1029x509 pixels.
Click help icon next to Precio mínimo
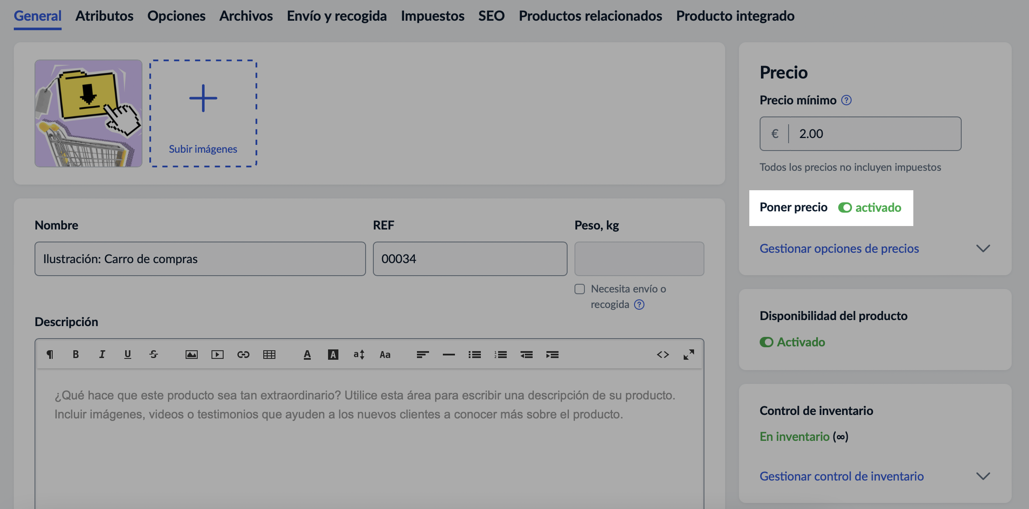[846, 100]
